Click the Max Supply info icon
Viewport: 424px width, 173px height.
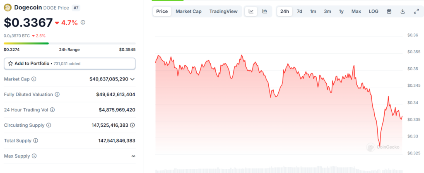click(34, 156)
